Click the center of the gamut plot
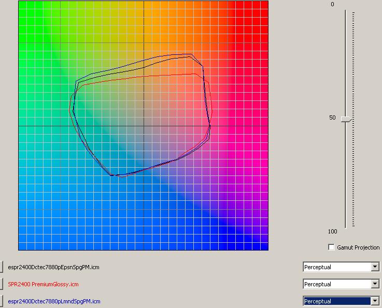 coord(144,126)
